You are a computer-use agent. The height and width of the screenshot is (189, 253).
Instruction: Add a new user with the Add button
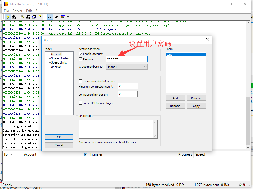click(x=175, y=98)
